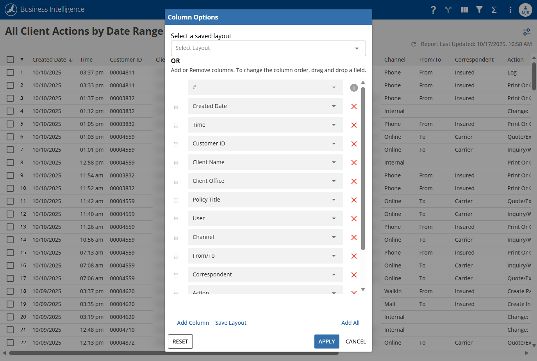Check the checkbox for row 1
Image resolution: width=537 pixels, height=361 pixels.
[x=10, y=73]
